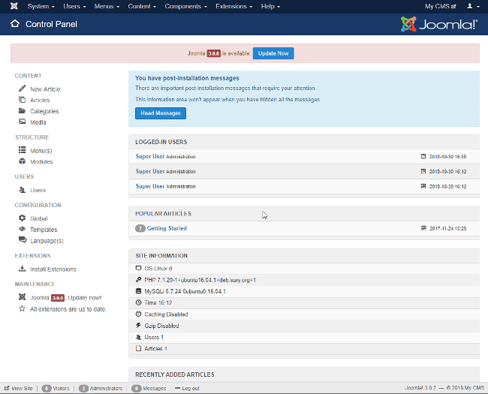
Task: Click calendar icon beside Getting Started date
Action: tap(423, 228)
